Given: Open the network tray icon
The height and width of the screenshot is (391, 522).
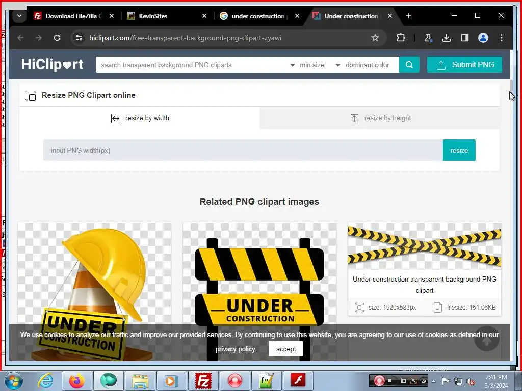Looking at the screenshot, I should [458, 381].
